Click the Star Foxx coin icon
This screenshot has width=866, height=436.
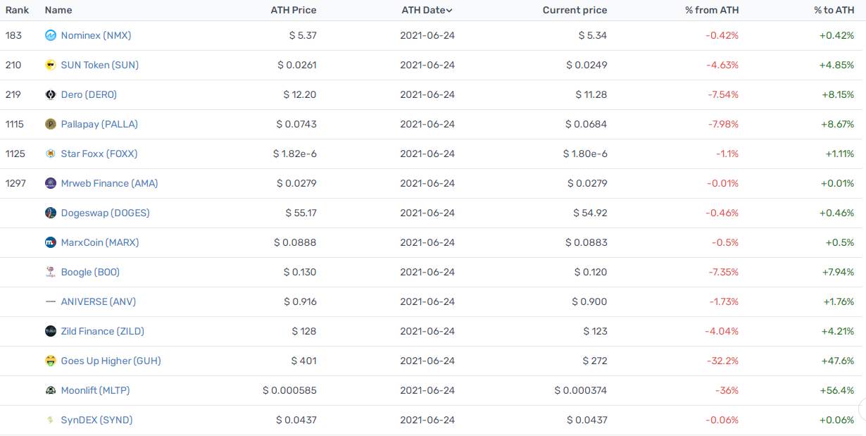(x=51, y=154)
